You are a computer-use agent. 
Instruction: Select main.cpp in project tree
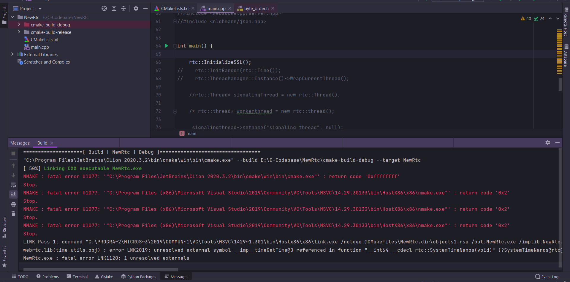tap(40, 47)
